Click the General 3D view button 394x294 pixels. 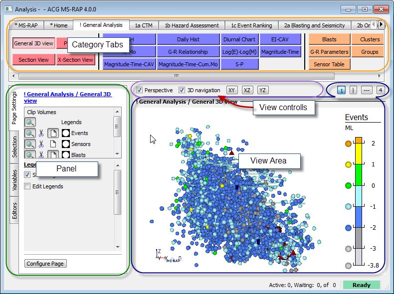(x=34, y=43)
